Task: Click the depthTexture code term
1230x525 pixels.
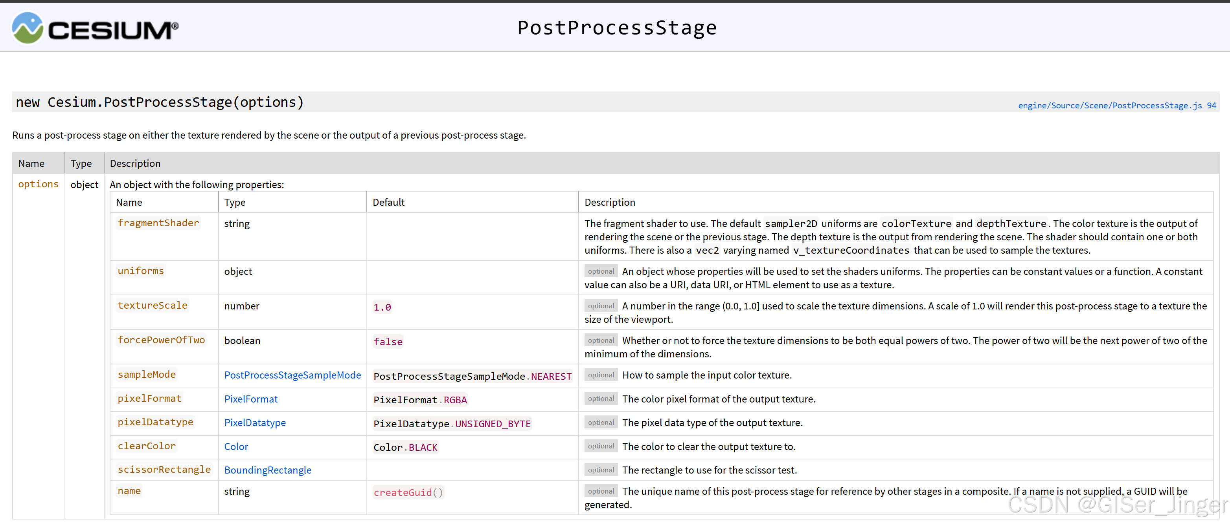Action: pyautogui.click(x=1011, y=224)
